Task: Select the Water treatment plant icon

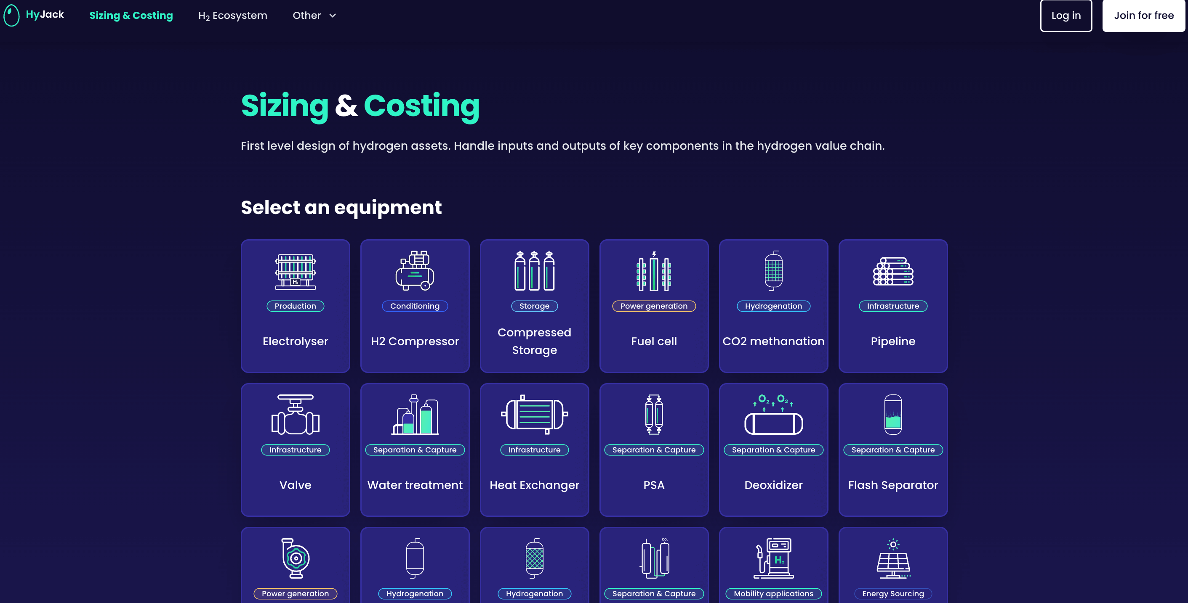Action: pyautogui.click(x=415, y=414)
